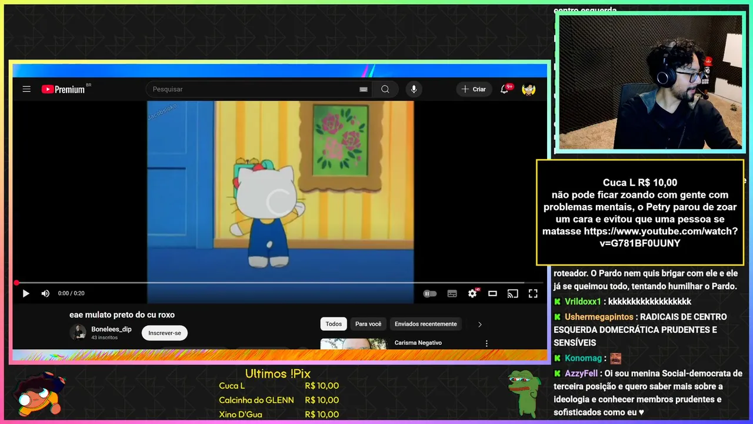Click the Vrildoxx1 username in chat
This screenshot has width=753, height=424.
[x=583, y=302]
